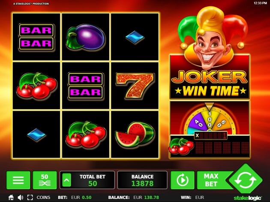Viewport: 270px width, 202px height.
Task: Mute sound with the speaker icon
Action: (20, 197)
